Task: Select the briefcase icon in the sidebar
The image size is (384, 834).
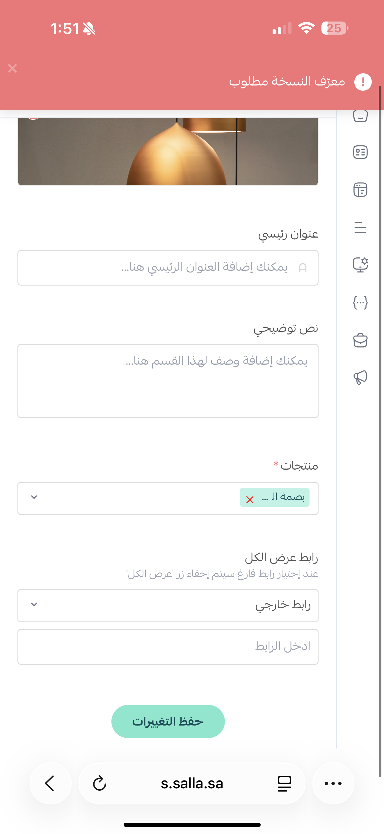Action: pos(360,340)
